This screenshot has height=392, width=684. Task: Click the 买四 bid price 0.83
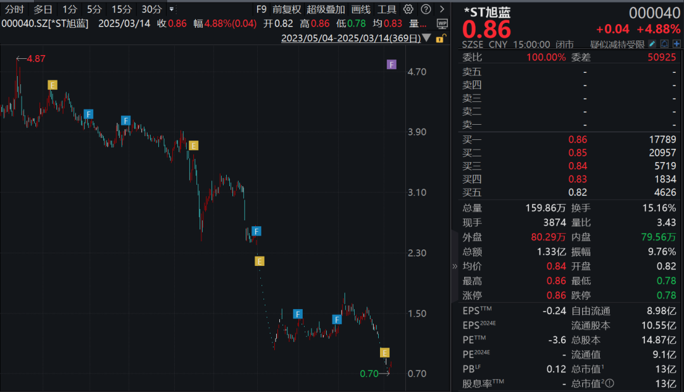[x=578, y=179]
